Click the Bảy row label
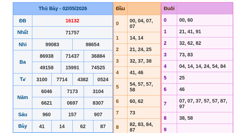This screenshot has height=133, width=246. click(x=22, y=126)
